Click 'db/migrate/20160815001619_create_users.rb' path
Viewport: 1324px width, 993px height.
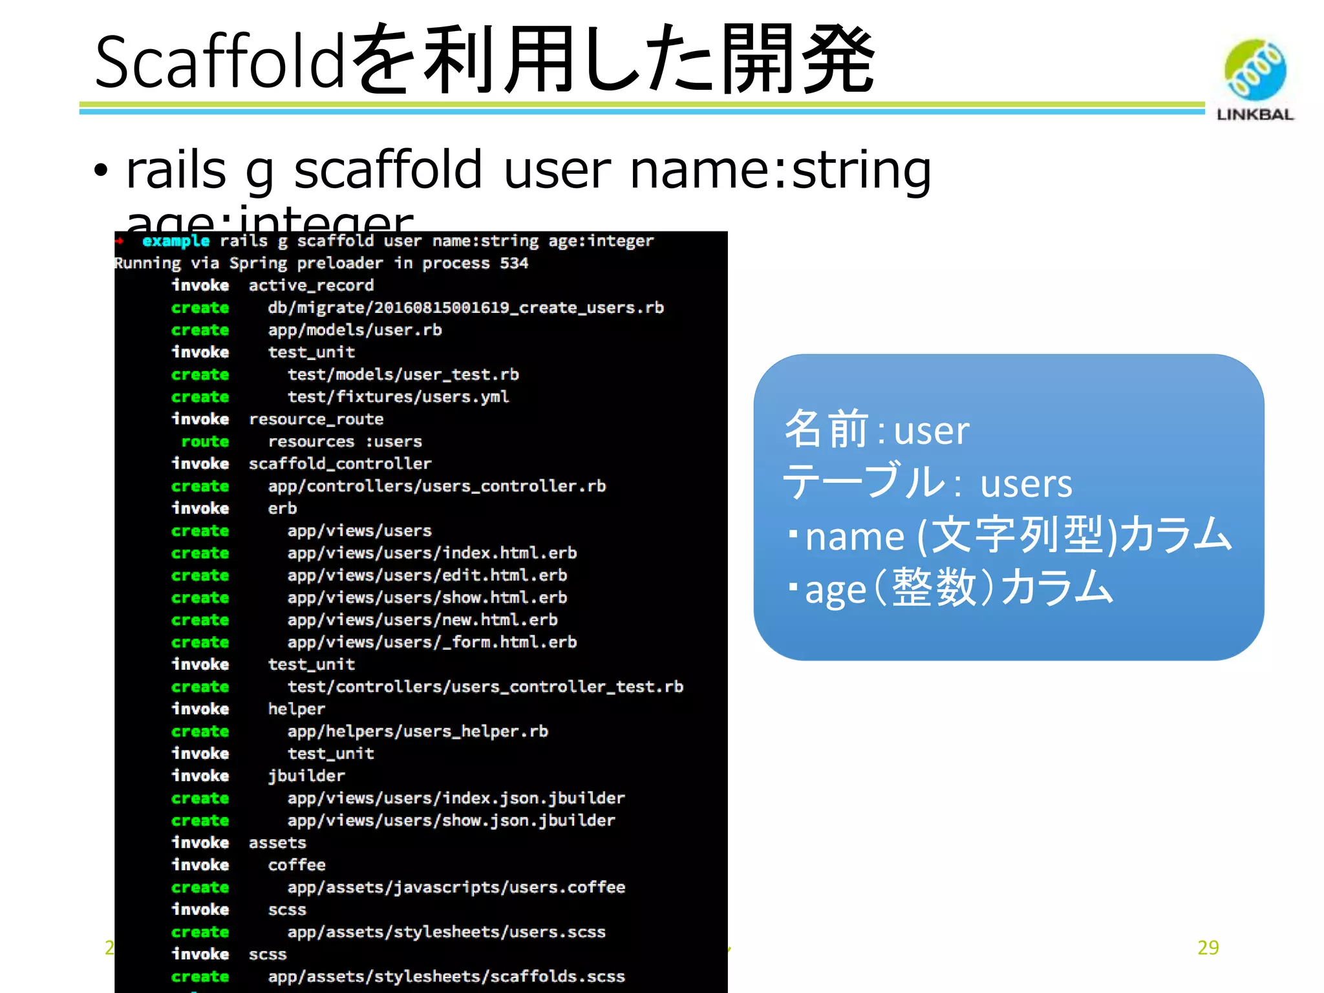466,308
